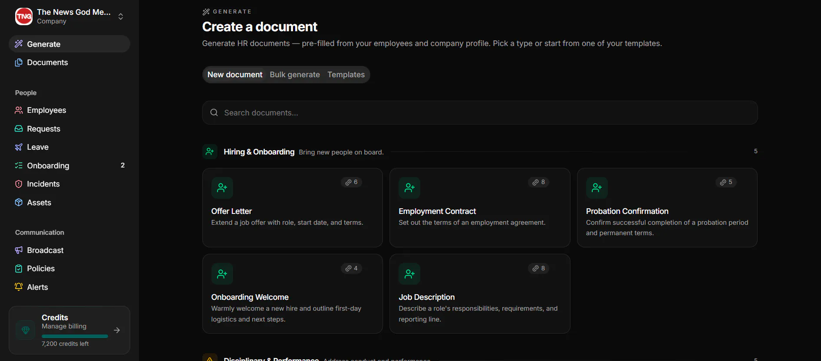Select the Employment Contract card title
The image size is (821, 361).
(437, 211)
